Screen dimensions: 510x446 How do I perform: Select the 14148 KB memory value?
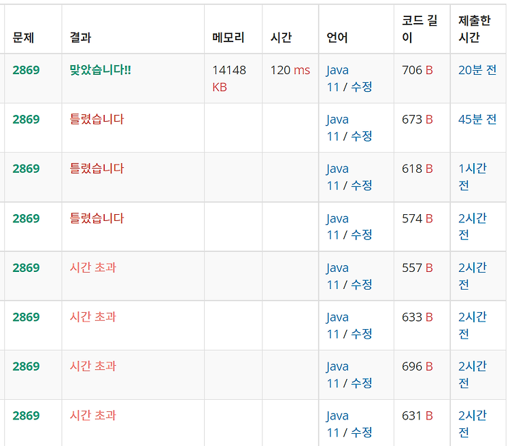(x=229, y=79)
